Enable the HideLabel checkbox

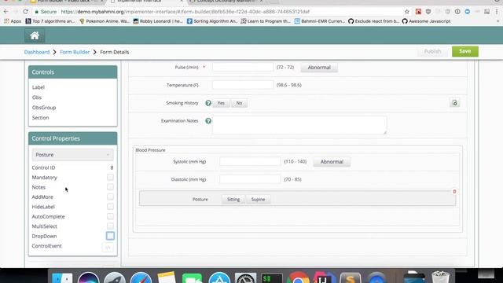[110, 207]
